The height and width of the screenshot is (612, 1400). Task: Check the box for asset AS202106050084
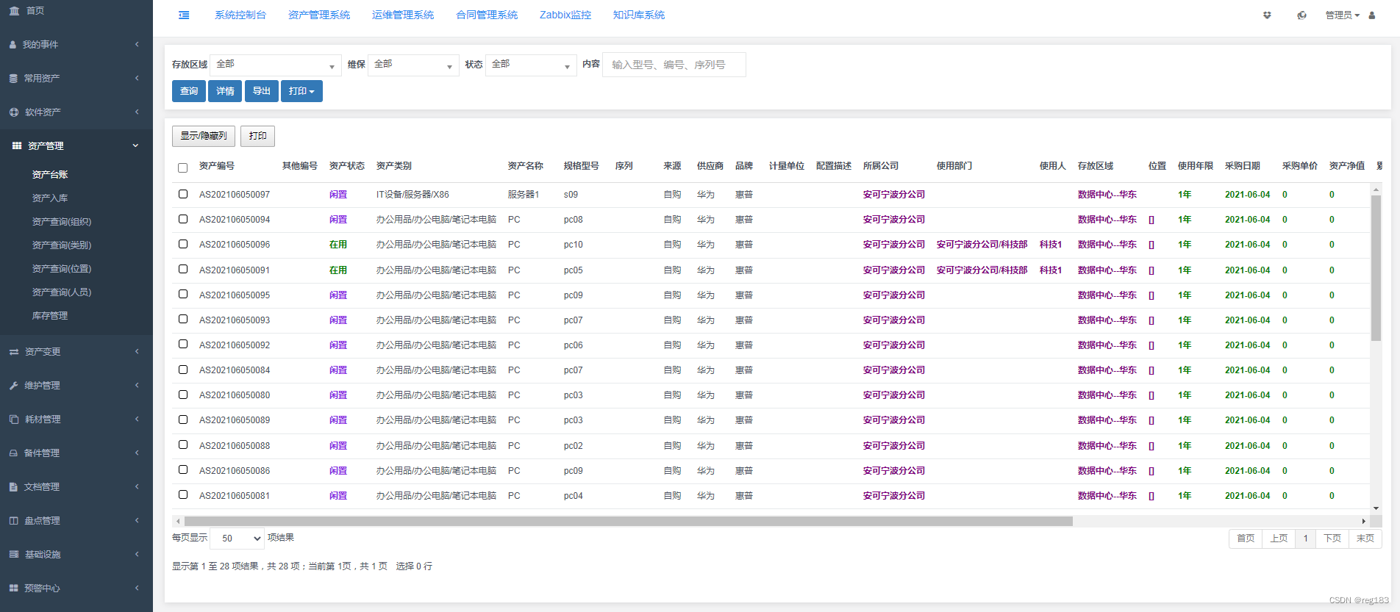(x=183, y=370)
